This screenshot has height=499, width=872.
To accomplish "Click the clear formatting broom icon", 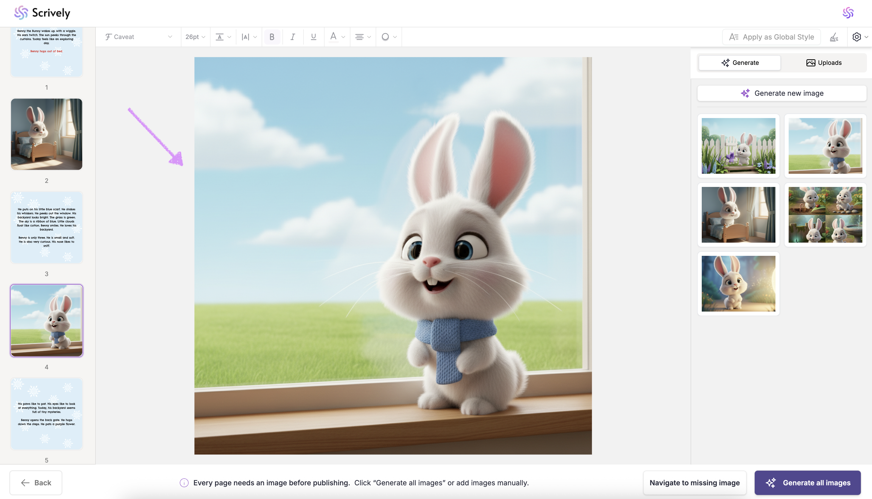I will [x=834, y=37].
